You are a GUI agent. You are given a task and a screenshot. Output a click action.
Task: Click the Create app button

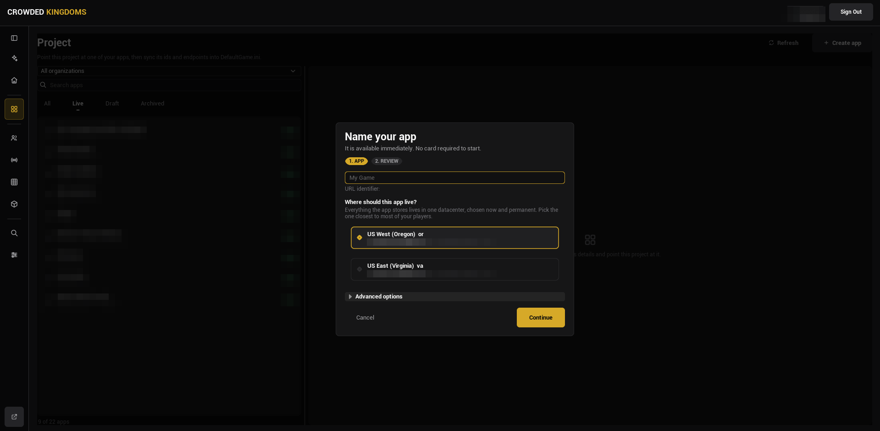(842, 43)
